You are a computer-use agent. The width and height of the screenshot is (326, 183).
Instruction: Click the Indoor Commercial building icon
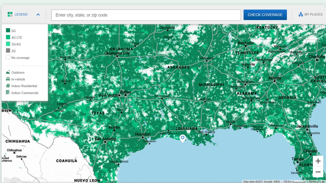(x=8, y=92)
